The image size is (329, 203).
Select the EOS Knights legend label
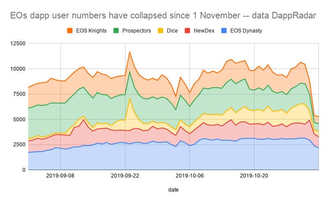[x=91, y=31]
